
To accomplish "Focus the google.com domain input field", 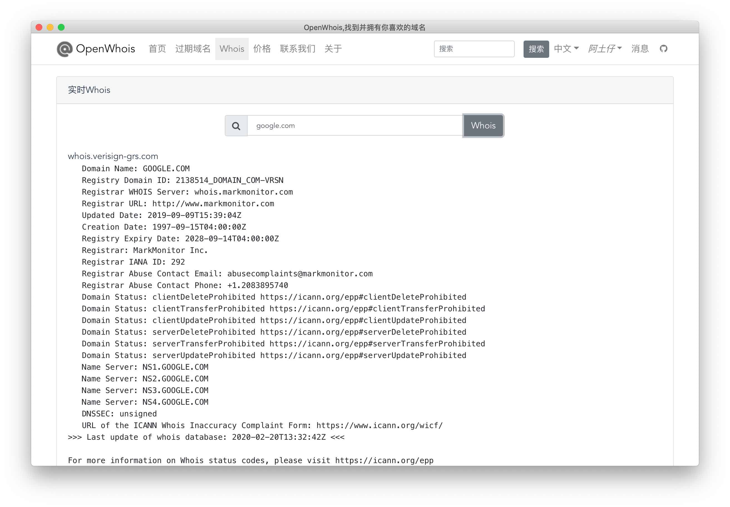I will click(354, 126).
